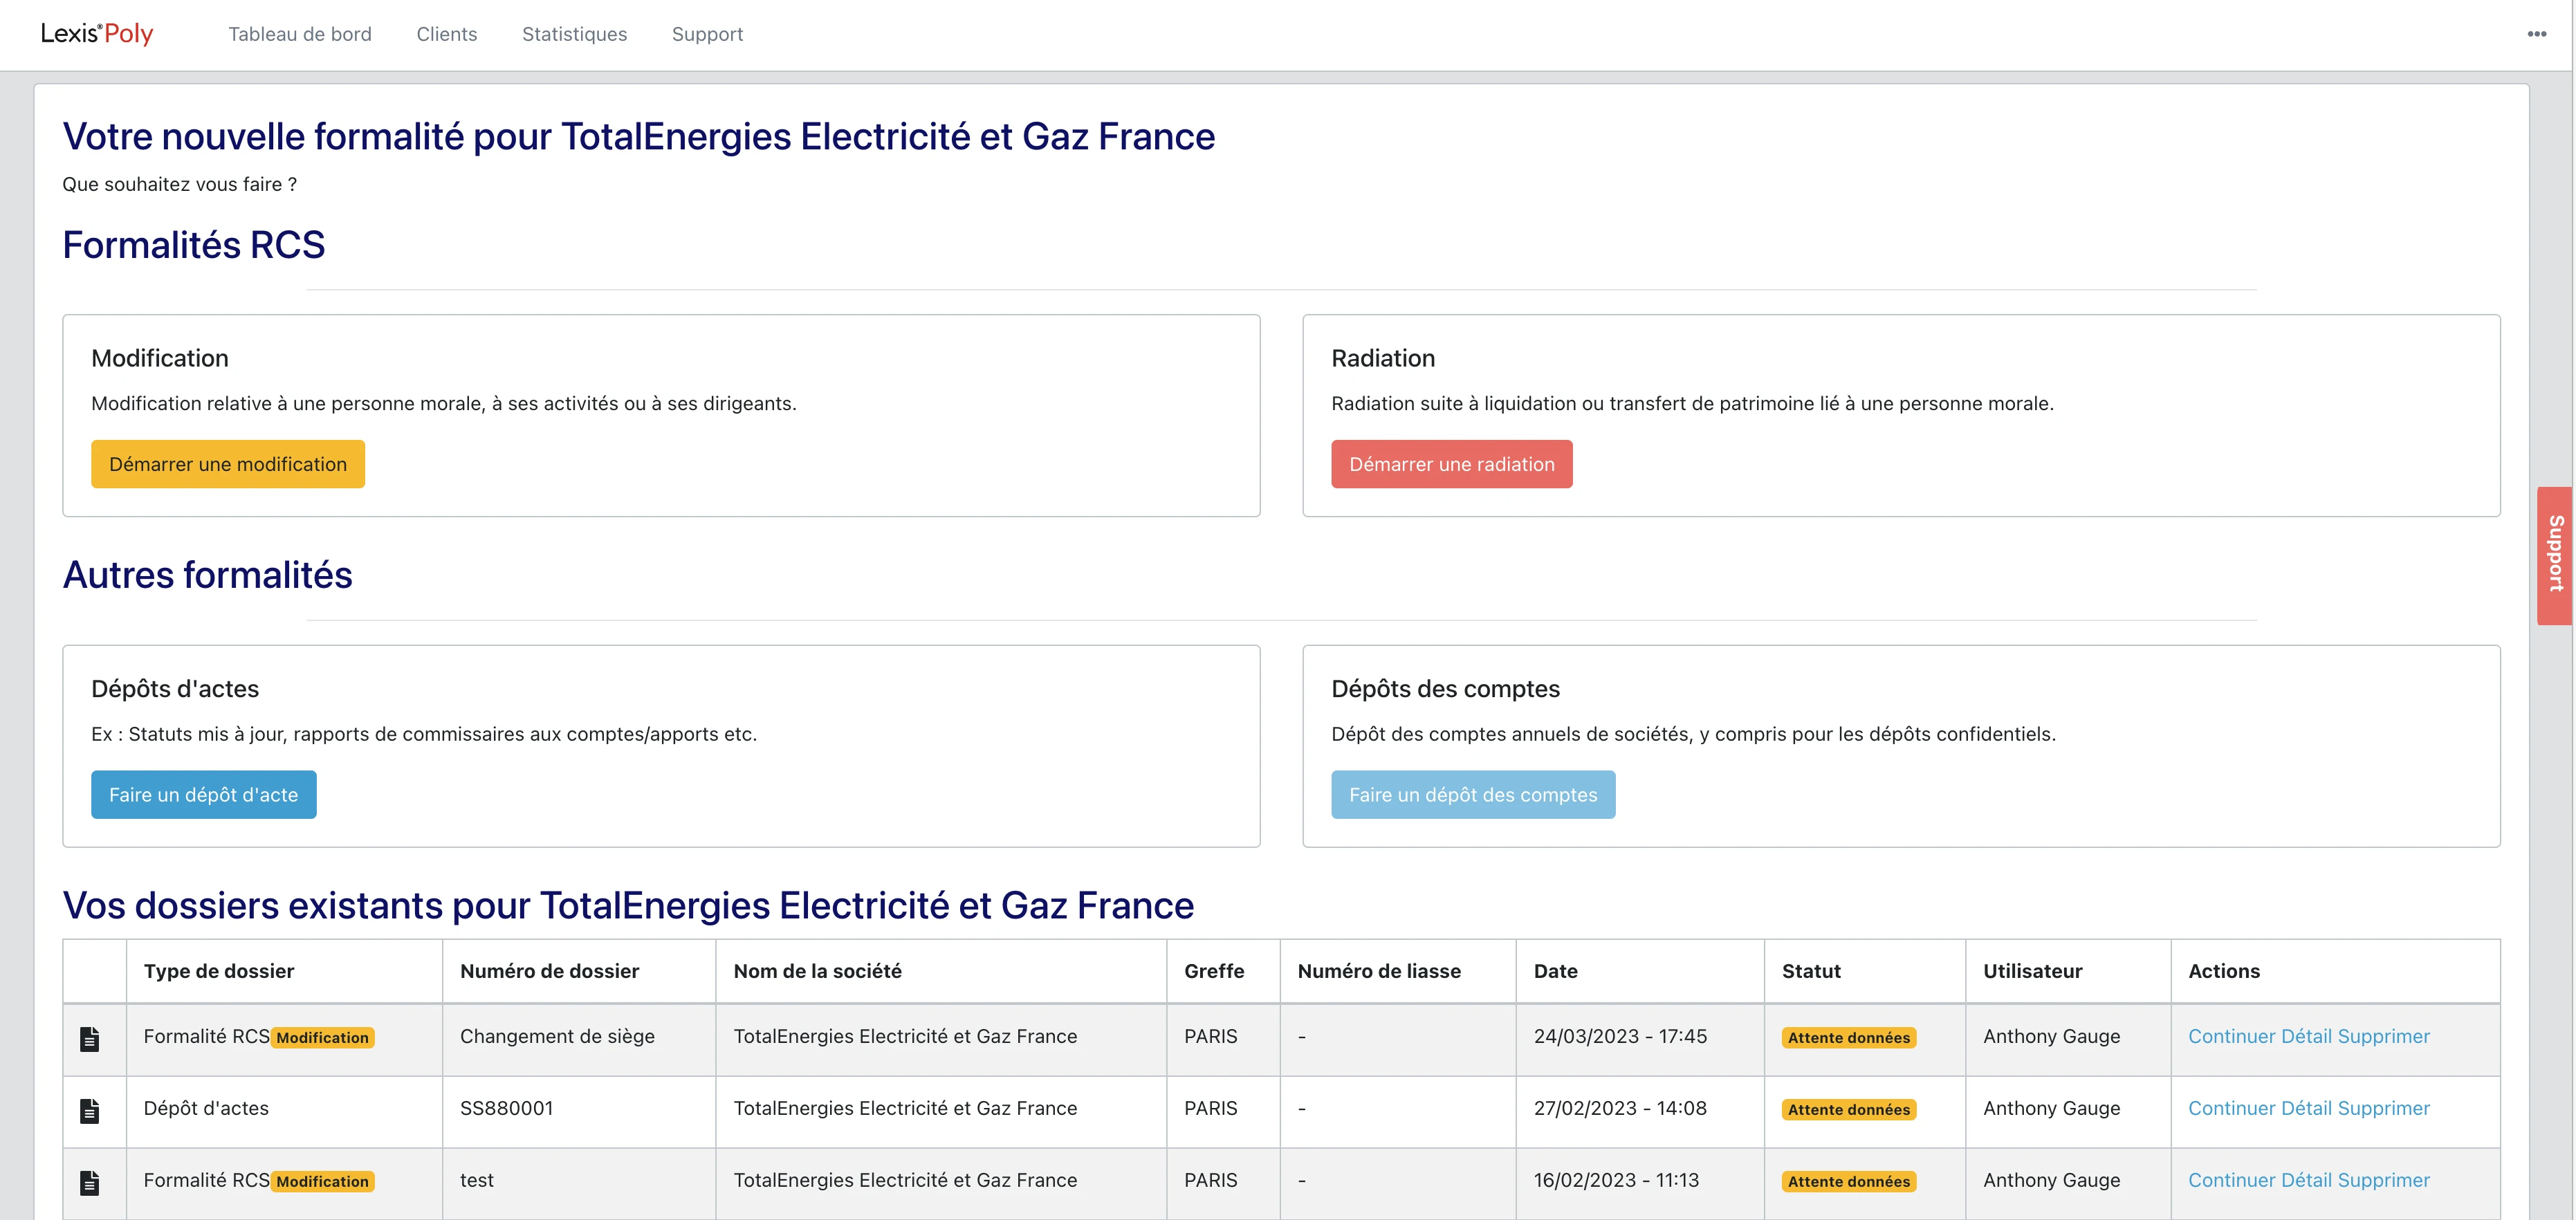Viewport: 2576px width, 1220px height.
Task: Click the LexisPoly logo
Action: click(x=97, y=34)
